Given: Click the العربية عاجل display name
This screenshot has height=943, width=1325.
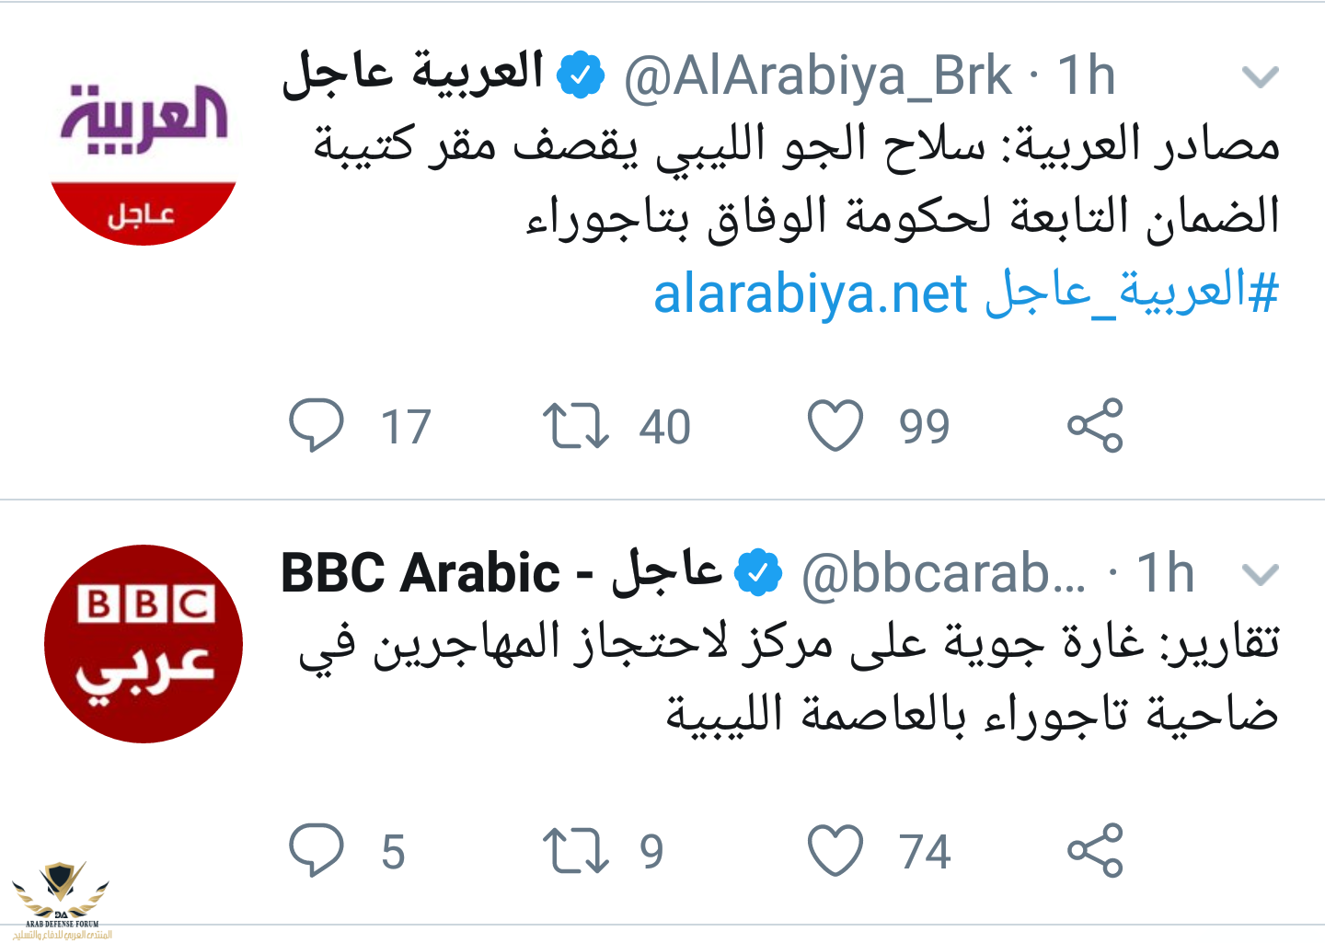Looking at the screenshot, I should (x=413, y=74).
